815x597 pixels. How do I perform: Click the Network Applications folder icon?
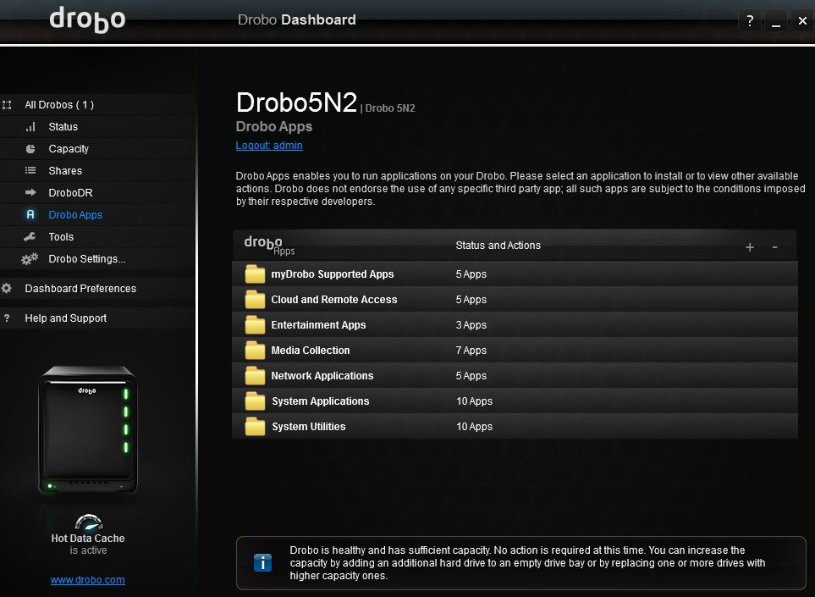pos(256,375)
